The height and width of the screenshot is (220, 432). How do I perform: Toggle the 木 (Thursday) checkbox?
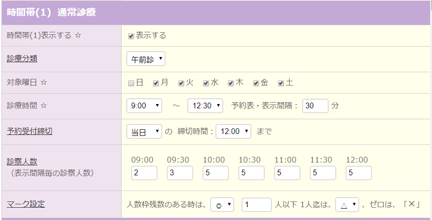tap(231, 83)
